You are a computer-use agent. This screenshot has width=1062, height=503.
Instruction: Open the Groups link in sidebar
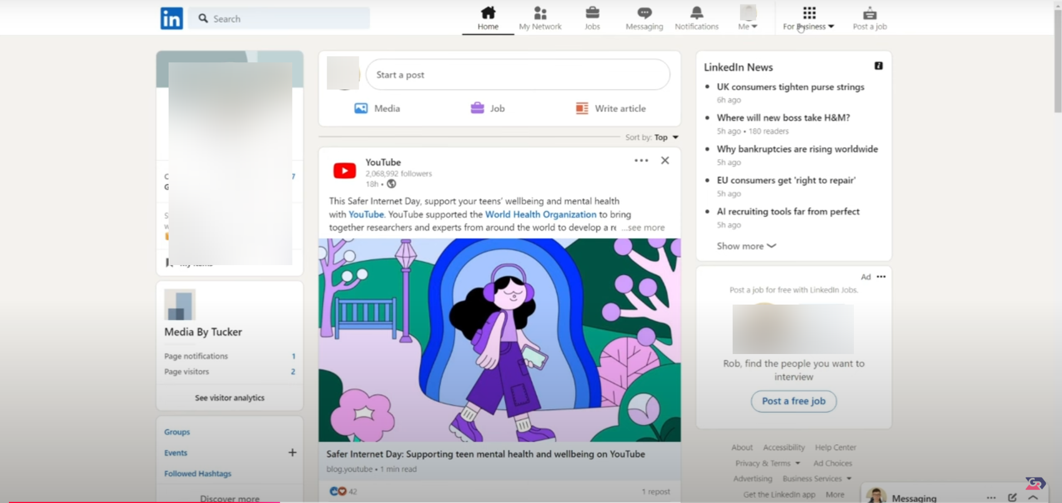(177, 432)
